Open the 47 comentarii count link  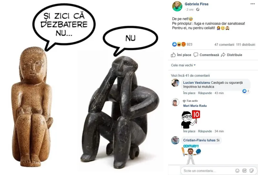coord(224,44)
